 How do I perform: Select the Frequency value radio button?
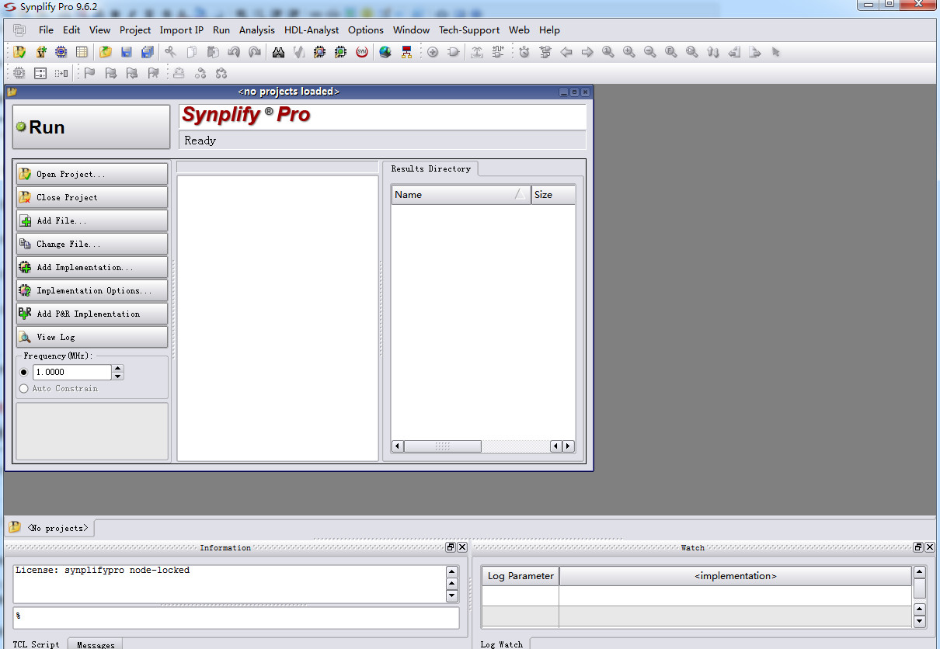click(x=23, y=372)
